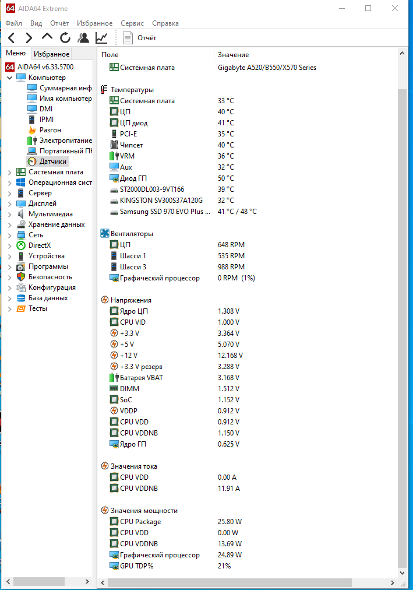
Task: Open the Вид menu
Action: 36,23
